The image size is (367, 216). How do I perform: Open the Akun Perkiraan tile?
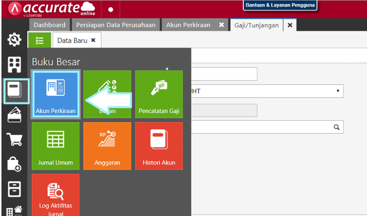coord(56,94)
